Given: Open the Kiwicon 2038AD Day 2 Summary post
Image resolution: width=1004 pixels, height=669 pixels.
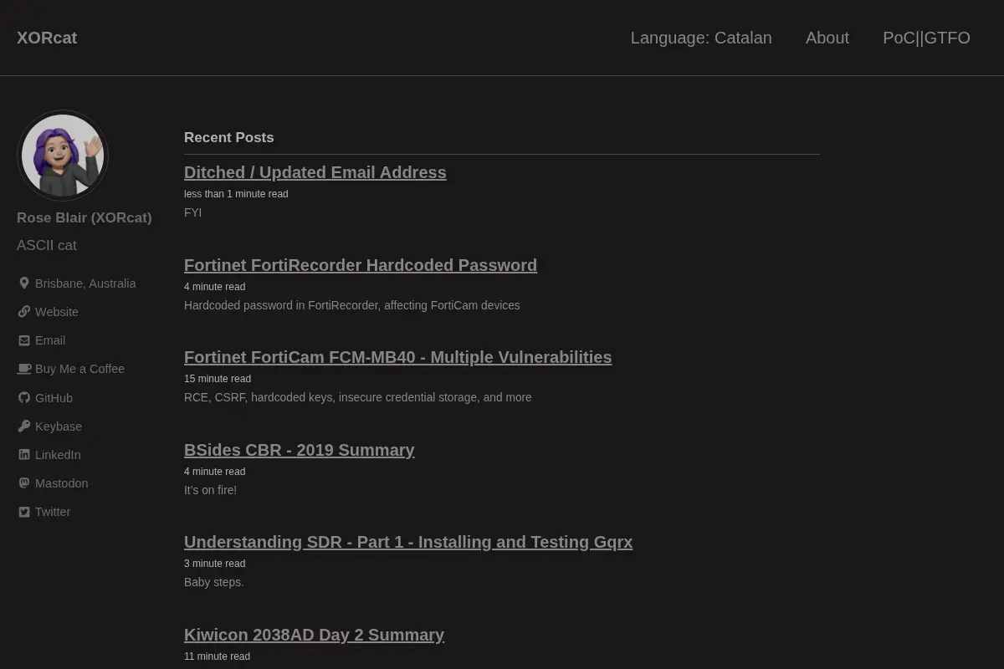Looking at the screenshot, I should (314, 635).
